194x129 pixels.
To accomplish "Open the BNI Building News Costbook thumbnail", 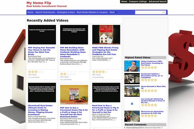I will (74, 35).
